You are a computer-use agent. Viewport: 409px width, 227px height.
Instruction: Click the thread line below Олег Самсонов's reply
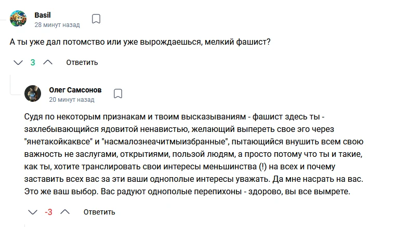25,224
